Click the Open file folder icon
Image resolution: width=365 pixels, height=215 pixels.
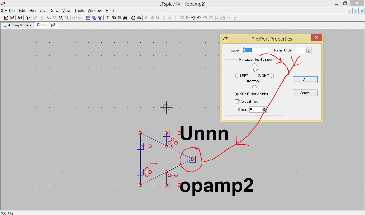(x=12, y=17)
